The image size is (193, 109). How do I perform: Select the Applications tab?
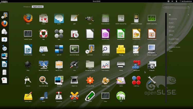click(x=38, y=7)
